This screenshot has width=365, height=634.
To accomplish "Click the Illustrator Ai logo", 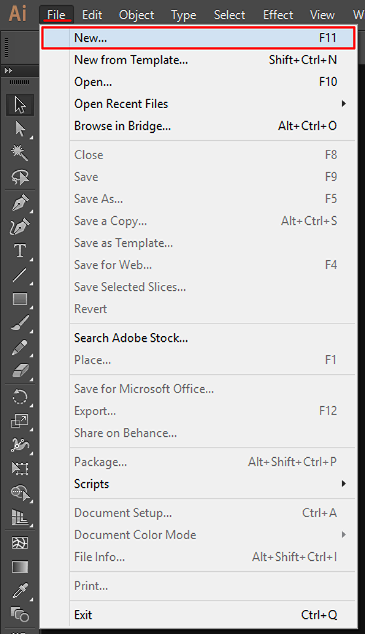I will point(18,13).
